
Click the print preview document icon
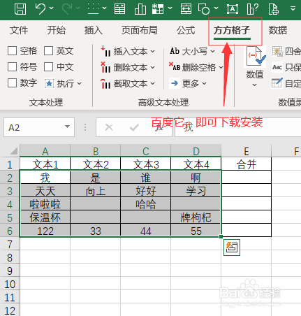pyautogui.click(x=273, y=8)
